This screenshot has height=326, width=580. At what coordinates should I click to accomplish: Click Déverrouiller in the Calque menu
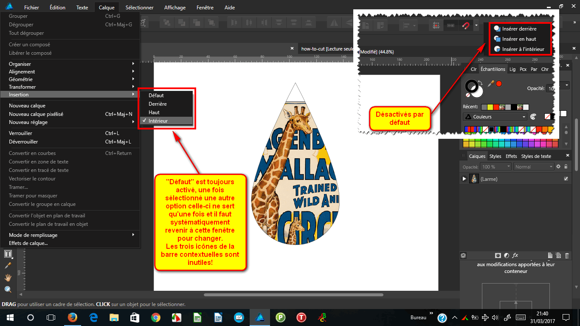[x=70, y=142]
